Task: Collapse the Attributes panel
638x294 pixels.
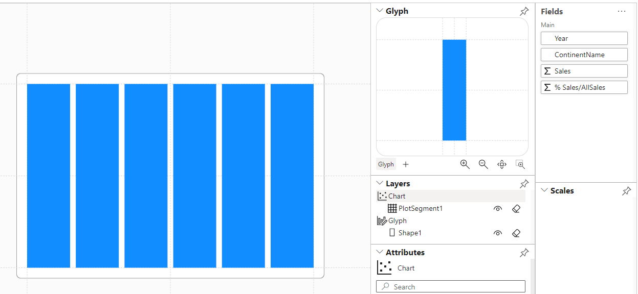Action: coord(380,252)
